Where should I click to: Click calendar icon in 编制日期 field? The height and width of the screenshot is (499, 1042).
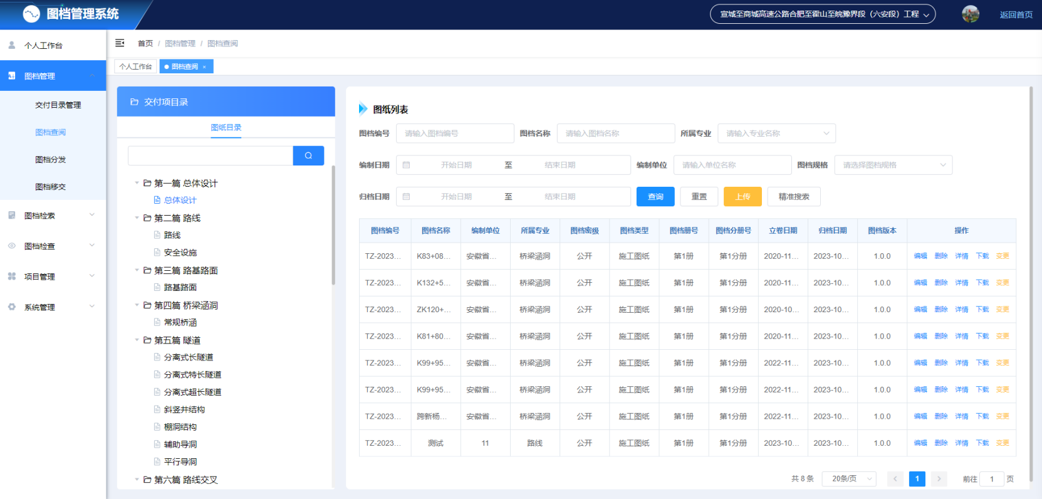click(x=406, y=165)
